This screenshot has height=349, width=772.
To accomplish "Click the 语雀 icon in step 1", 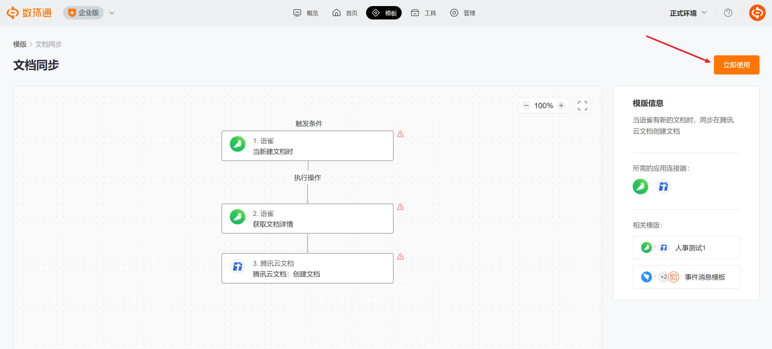I will 237,144.
